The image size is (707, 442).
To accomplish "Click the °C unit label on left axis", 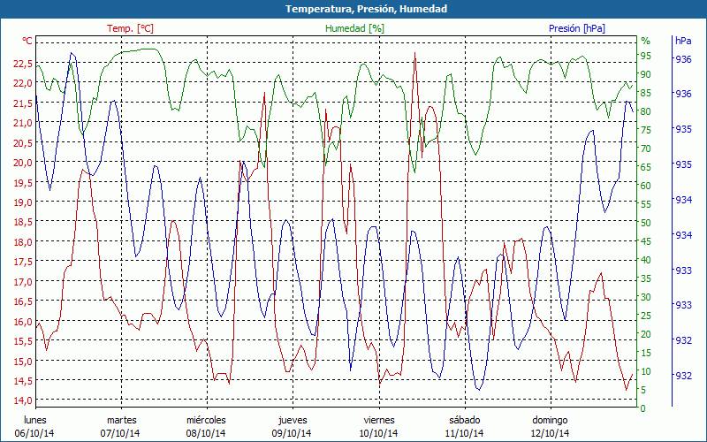I will tap(27, 41).
